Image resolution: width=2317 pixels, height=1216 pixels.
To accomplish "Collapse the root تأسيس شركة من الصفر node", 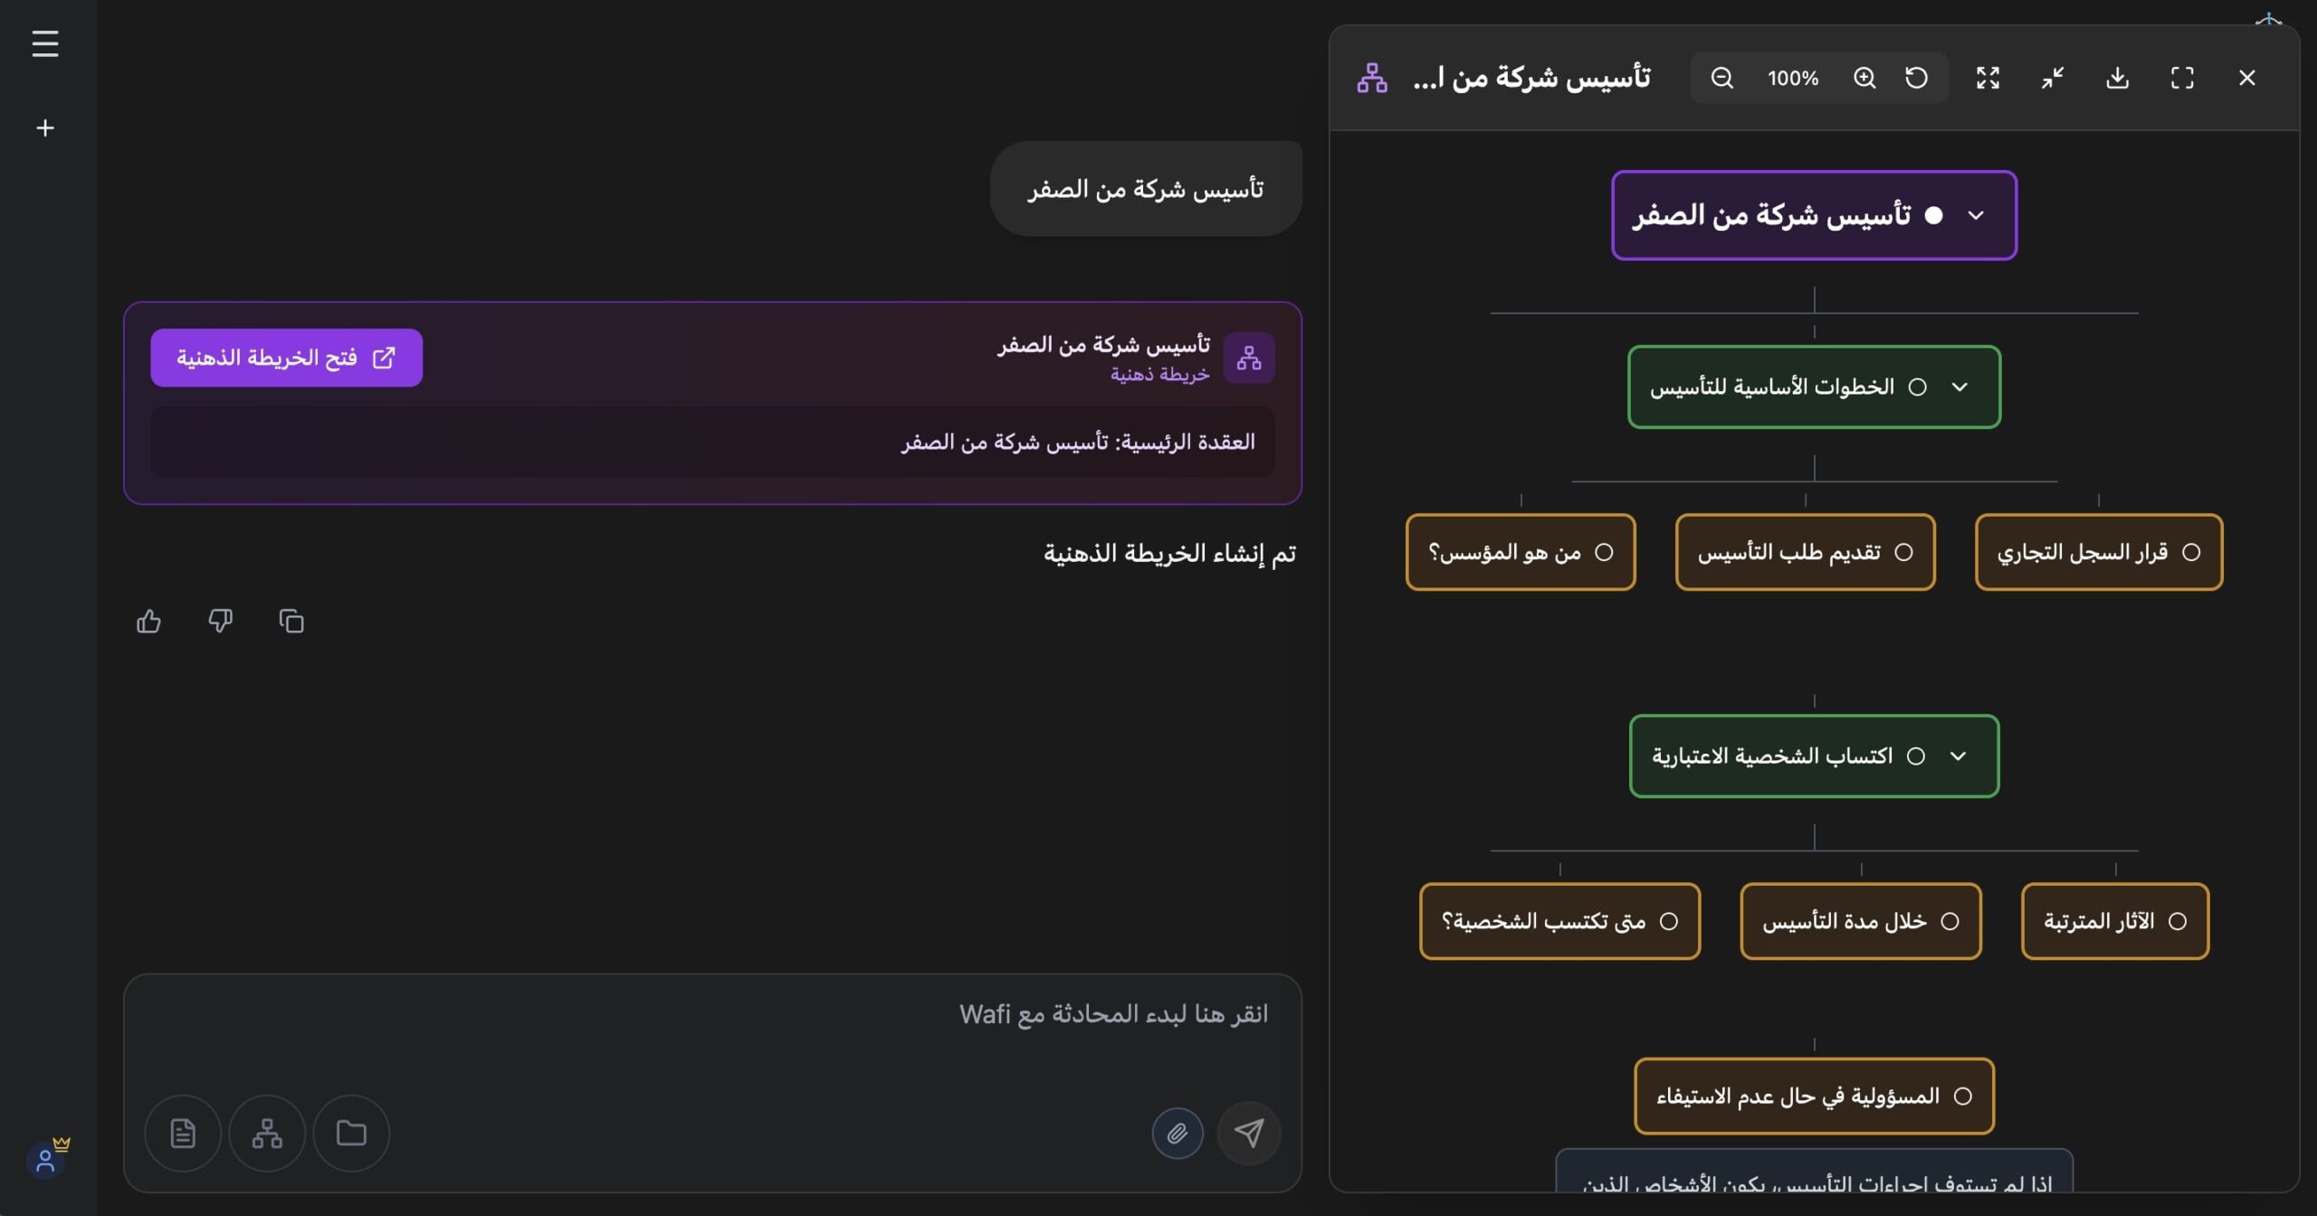I will (x=1976, y=215).
